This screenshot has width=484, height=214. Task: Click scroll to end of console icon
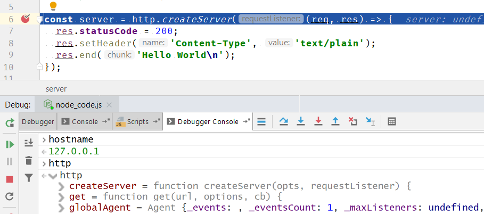tap(29, 142)
